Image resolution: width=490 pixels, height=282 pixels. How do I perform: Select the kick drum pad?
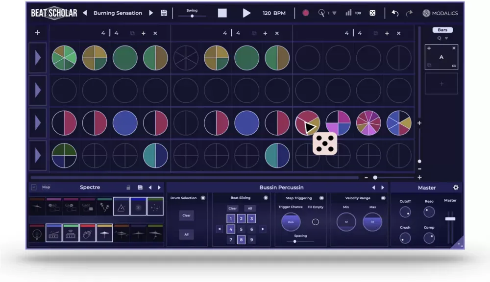pos(37,233)
